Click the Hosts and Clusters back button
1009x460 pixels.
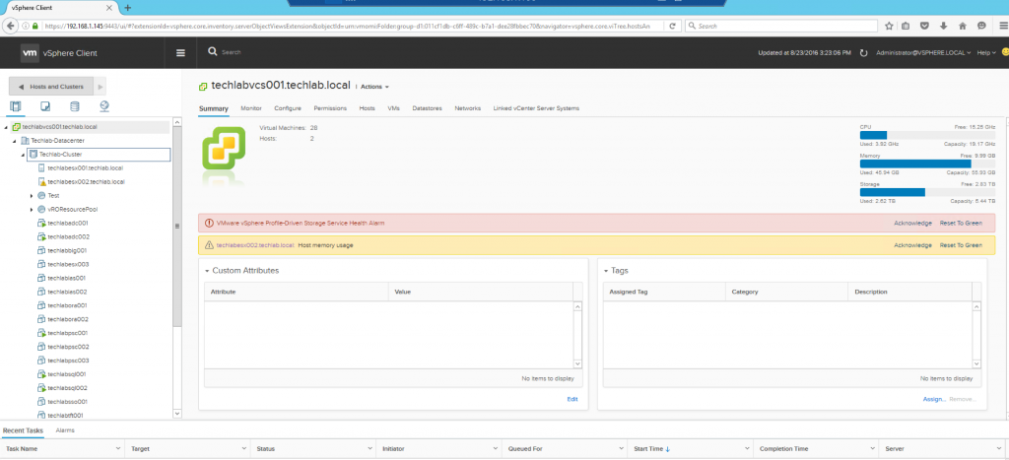tap(51, 87)
